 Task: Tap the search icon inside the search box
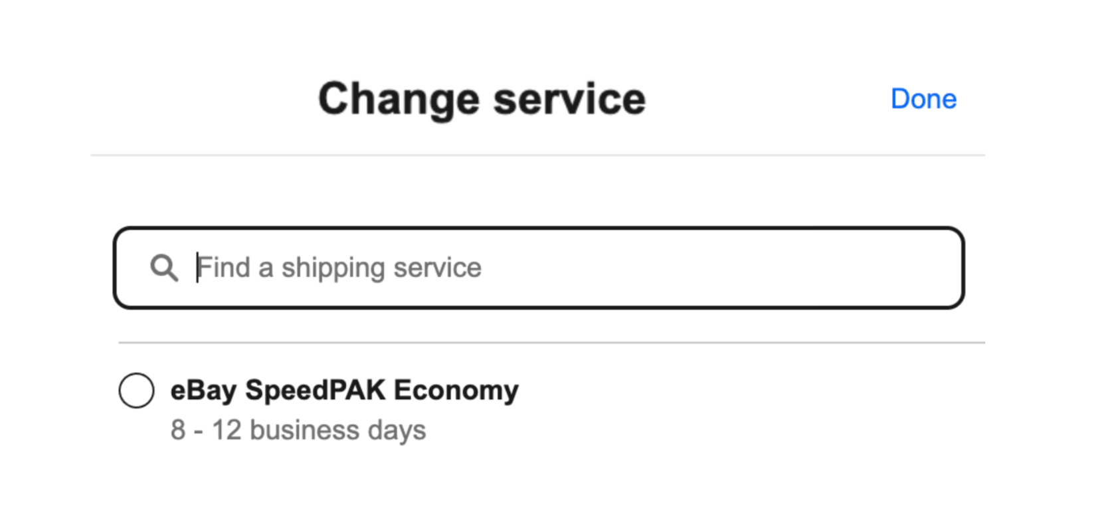163,268
